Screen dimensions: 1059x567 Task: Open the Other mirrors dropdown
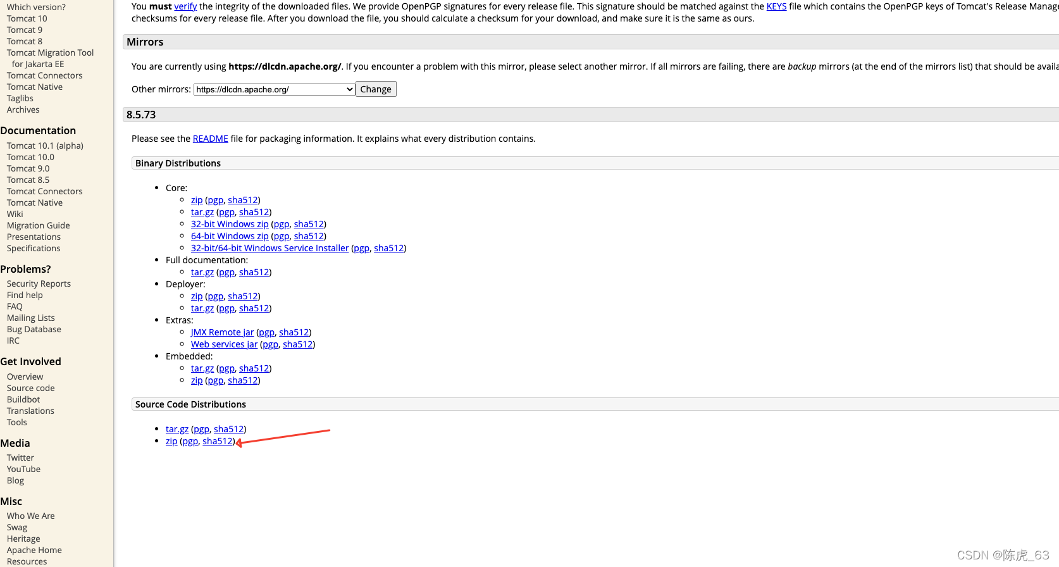click(x=274, y=89)
